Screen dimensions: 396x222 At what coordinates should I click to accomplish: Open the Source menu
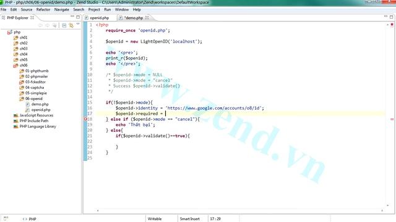pyautogui.click(x=27, y=10)
